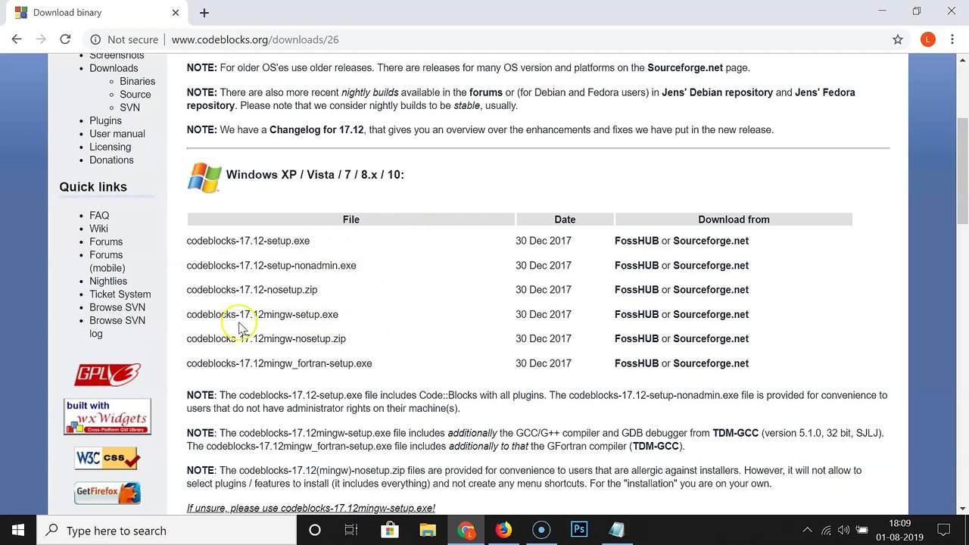Click FossHUB for codeblocks-17.12-setup.exe
The image size is (969, 545).
pos(637,241)
